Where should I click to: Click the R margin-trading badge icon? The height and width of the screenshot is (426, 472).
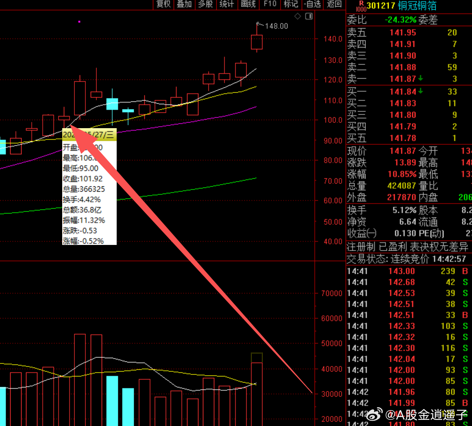click(361, 5)
